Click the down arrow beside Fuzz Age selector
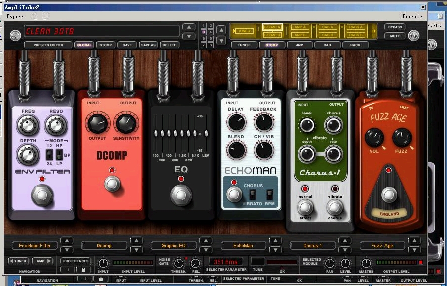This screenshot has height=286, width=447. 414,250
